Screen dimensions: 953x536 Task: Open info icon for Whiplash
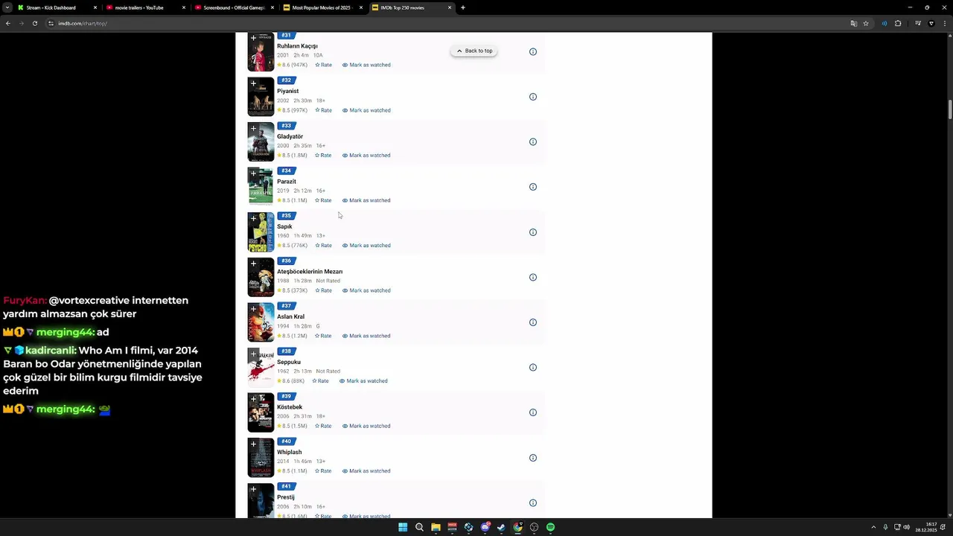[533, 458]
